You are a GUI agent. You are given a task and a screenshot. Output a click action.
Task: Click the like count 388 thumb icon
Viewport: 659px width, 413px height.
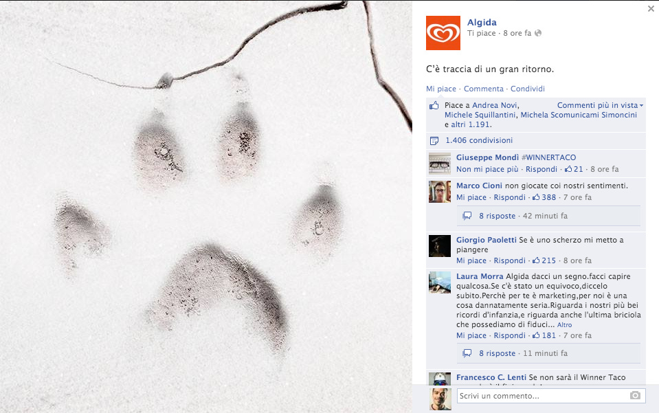point(536,197)
